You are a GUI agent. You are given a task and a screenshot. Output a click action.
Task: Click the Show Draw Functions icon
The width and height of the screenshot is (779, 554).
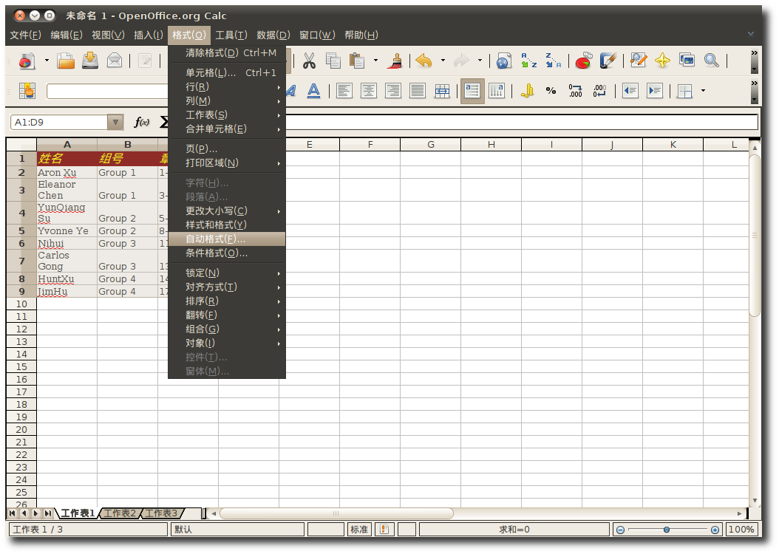(x=608, y=61)
